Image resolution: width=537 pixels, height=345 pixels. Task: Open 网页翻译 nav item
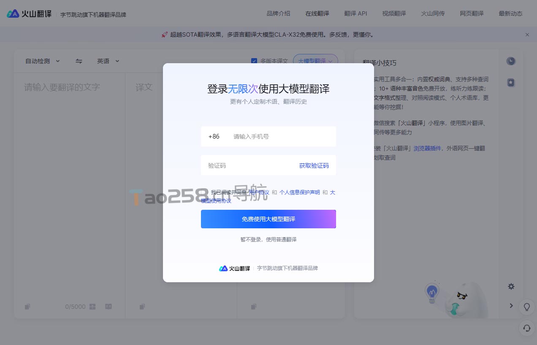click(x=472, y=13)
